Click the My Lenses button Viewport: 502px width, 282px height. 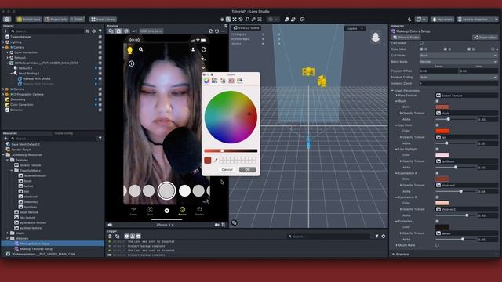click(442, 19)
